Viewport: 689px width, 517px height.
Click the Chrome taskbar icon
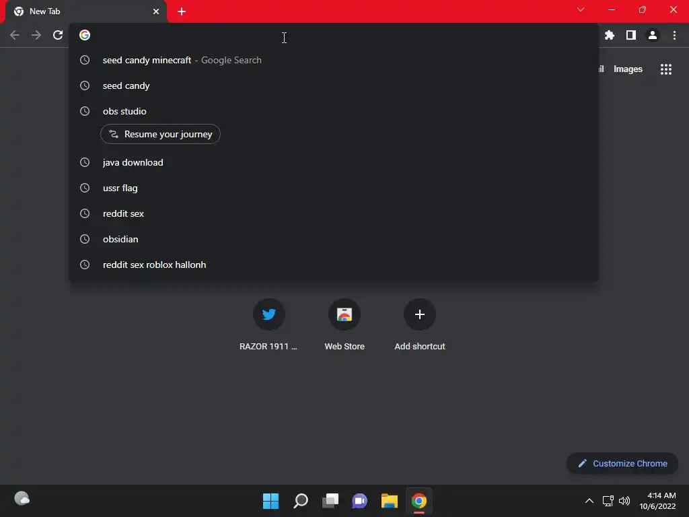[x=419, y=501]
